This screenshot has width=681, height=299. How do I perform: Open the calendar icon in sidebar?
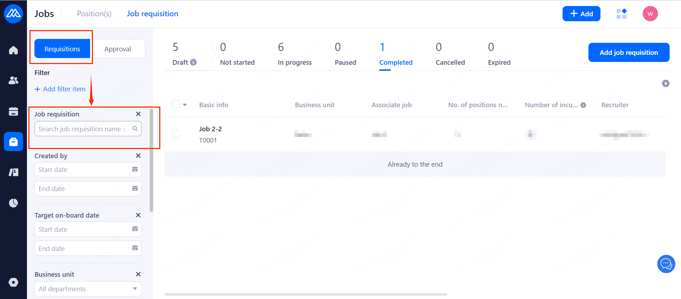[13, 111]
